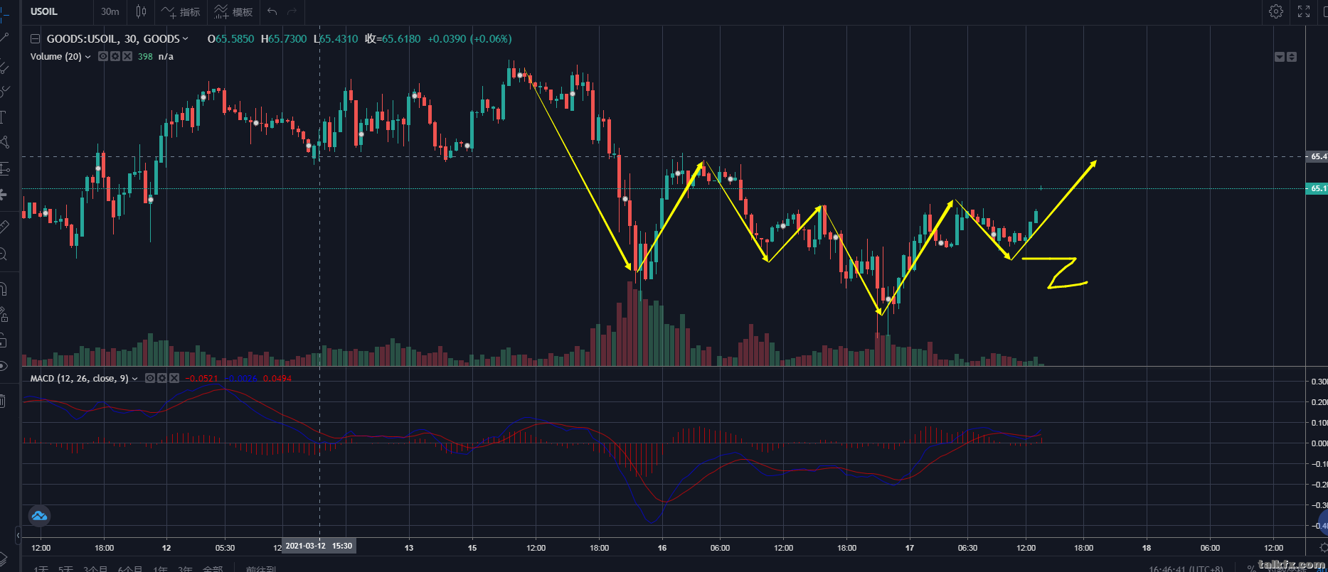Click the 0.00 level on MACD axis
The image size is (1328, 572).
[x=1318, y=443]
